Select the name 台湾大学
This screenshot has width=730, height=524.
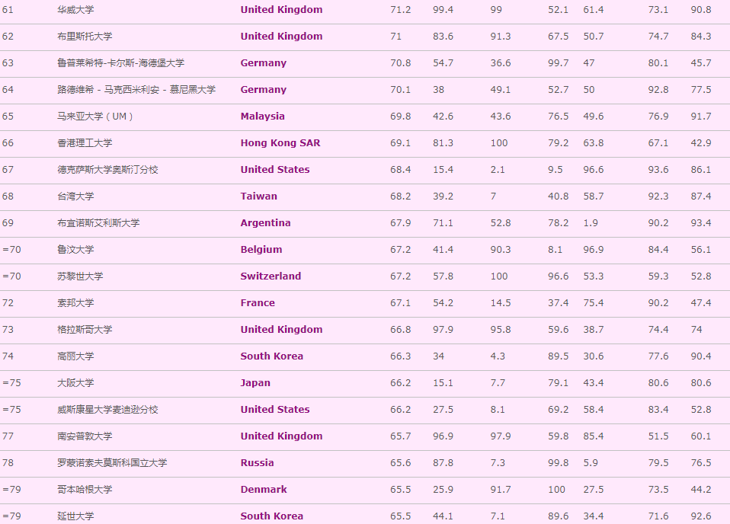pyautogui.click(x=75, y=196)
